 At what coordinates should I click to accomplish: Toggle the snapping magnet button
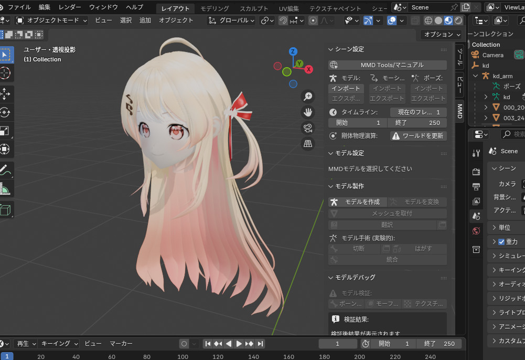pos(283,20)
